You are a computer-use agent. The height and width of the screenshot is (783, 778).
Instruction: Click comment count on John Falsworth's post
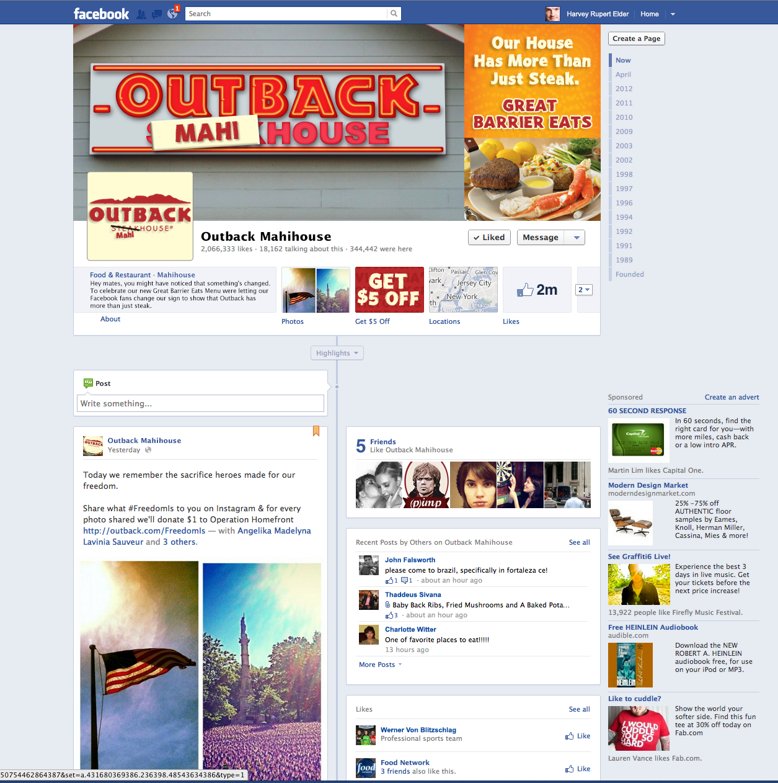pyautogui.click(x=407, y=581)
